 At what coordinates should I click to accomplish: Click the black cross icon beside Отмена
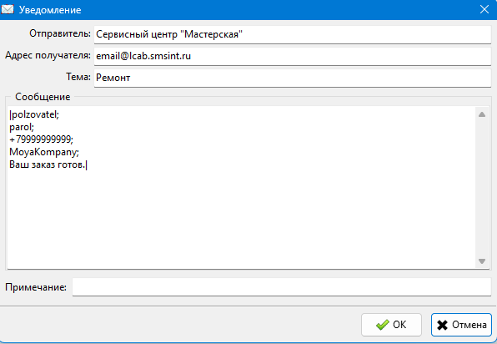tap(442, 325)
